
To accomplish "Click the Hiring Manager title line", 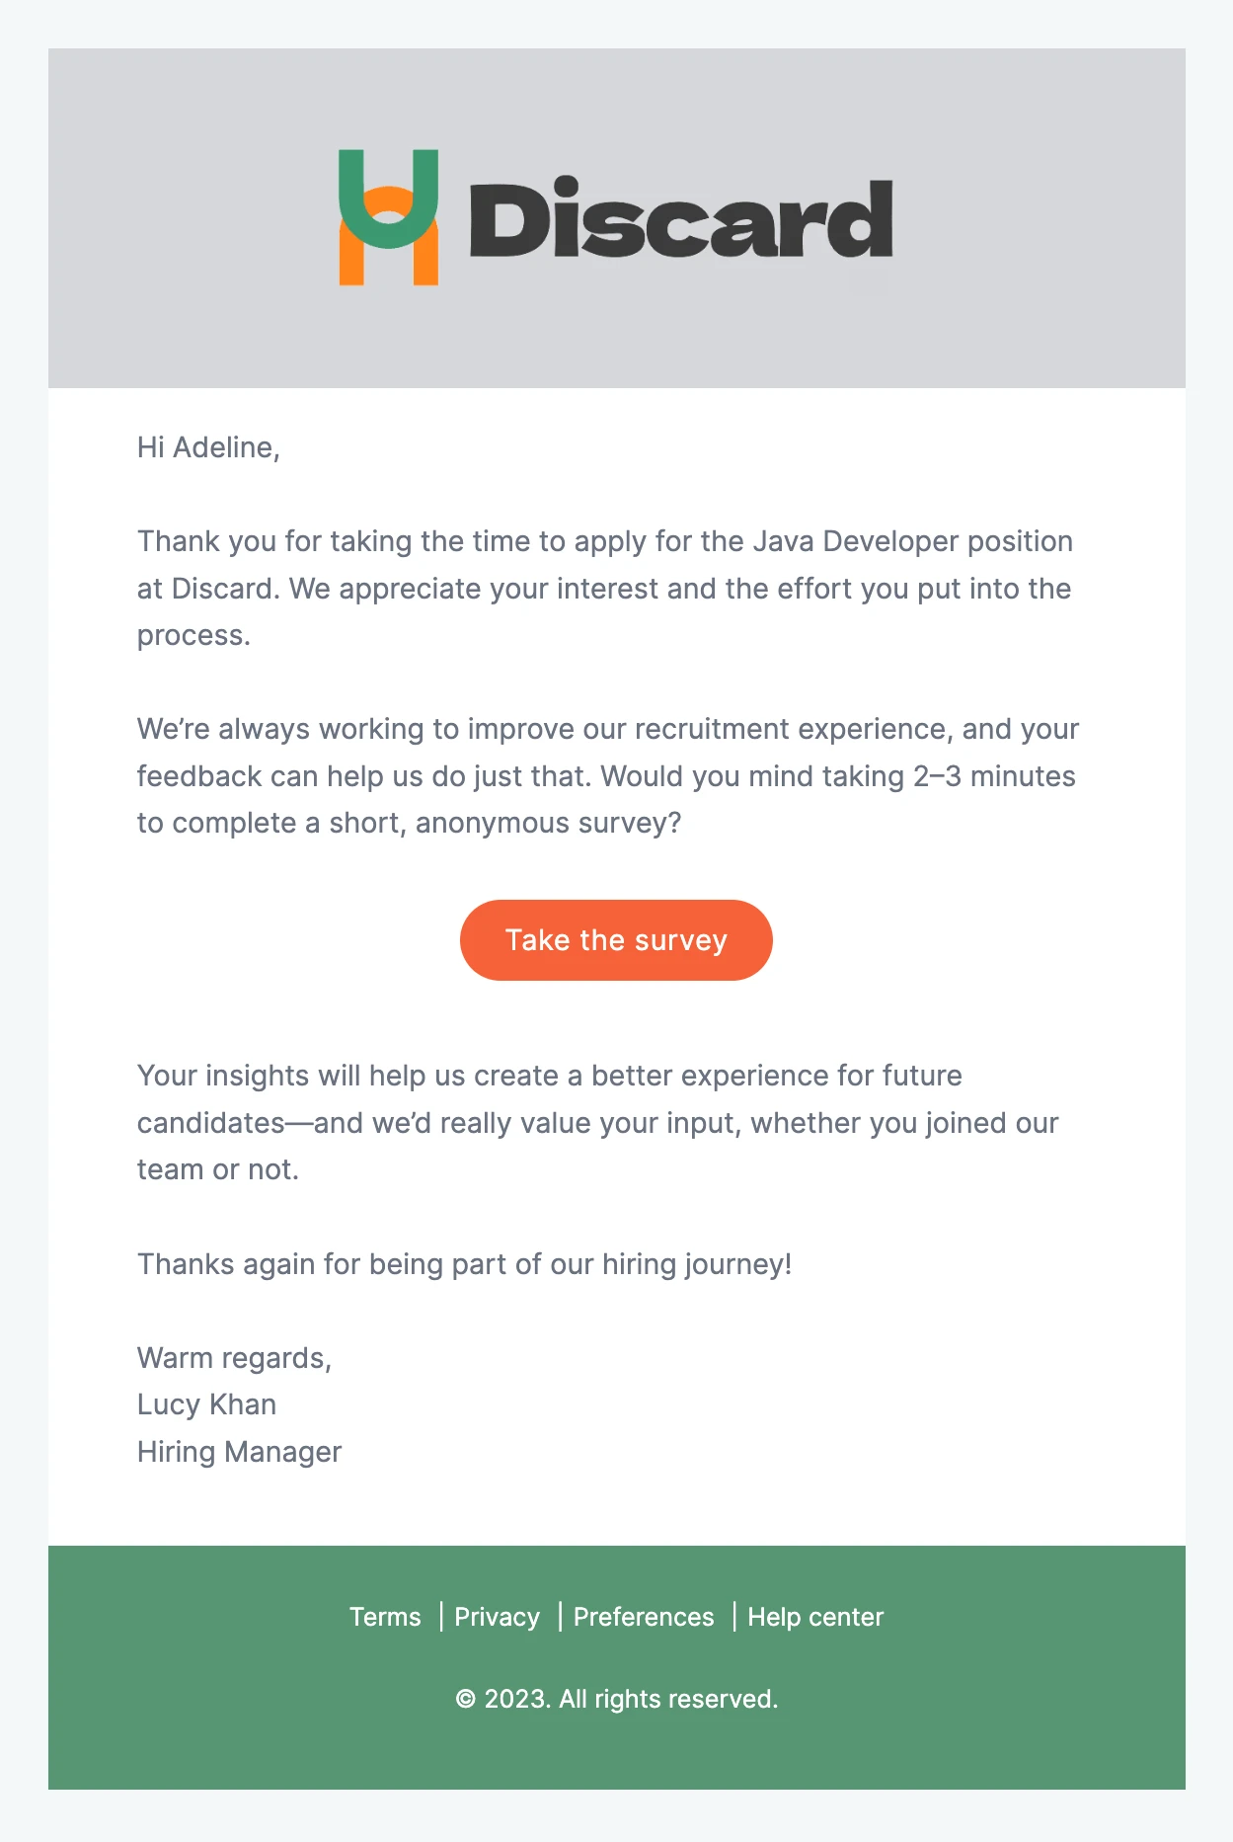I will tap(239, 1452).
